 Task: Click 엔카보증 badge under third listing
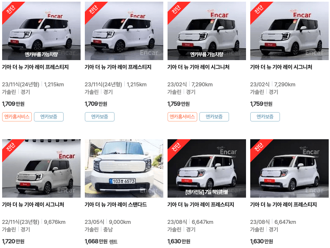pyautogui.click(x=214, y=117)
